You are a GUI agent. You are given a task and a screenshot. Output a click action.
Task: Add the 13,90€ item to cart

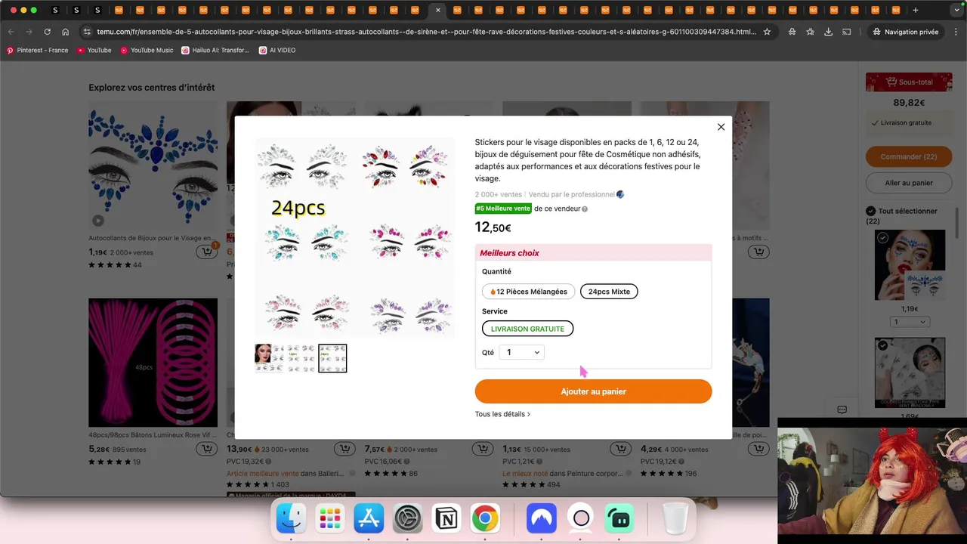[x=344, y=449]
